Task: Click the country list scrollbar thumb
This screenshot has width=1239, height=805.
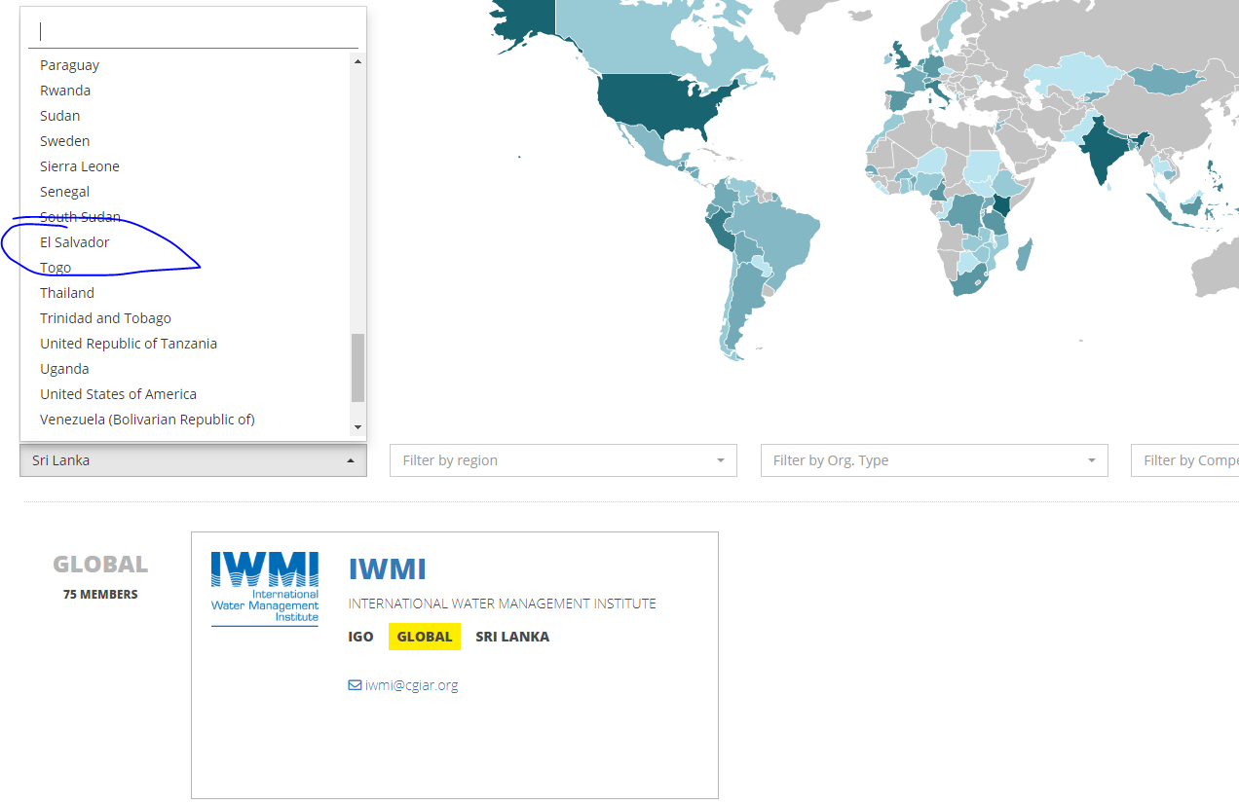Action: (357, 368)
